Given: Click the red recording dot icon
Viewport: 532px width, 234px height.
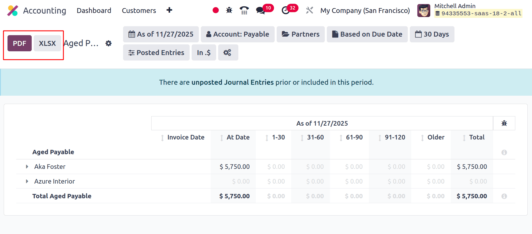Looking at the screenshot, I should (x=216, y=10).
